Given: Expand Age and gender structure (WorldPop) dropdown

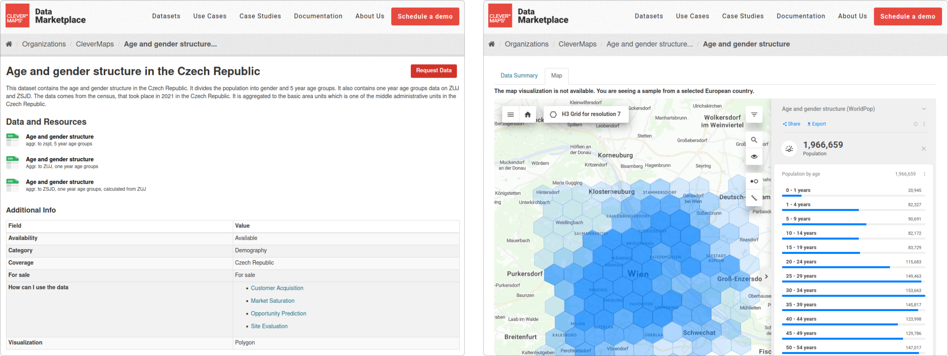Looking at the screenshot, I should click(x=924, y=109).
